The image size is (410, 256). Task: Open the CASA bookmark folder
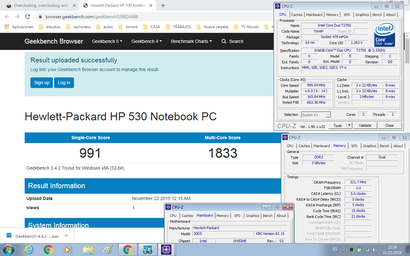click(152, 27)
